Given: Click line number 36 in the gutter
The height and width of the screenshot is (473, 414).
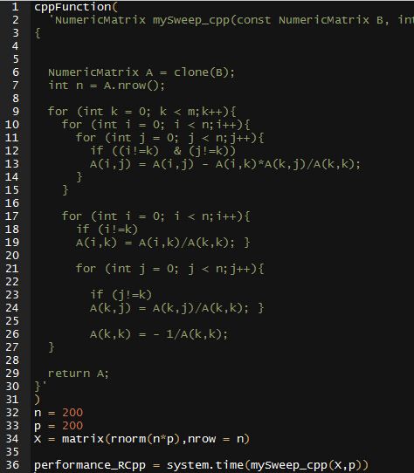Looking at the screenshot, I should point(12,465).
